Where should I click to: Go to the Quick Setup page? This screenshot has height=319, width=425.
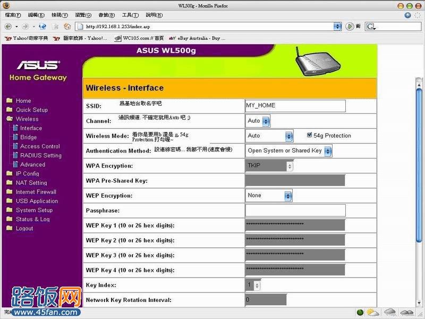[x=32, y=110]
